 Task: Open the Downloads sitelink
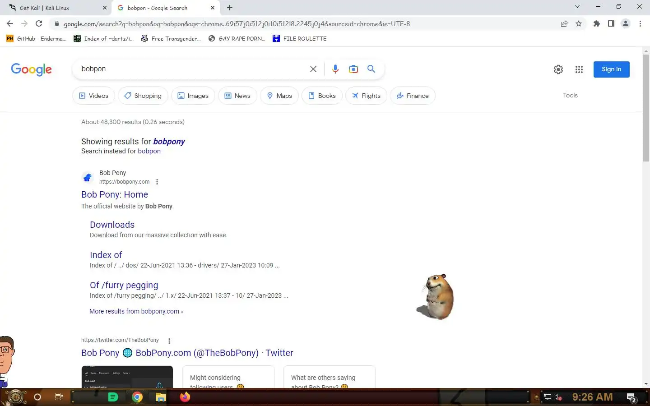tap(112, 225)
